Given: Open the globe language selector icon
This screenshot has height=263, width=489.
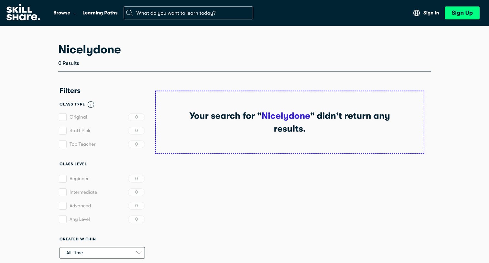Looking at the screenshot, I should coord(417,13).
